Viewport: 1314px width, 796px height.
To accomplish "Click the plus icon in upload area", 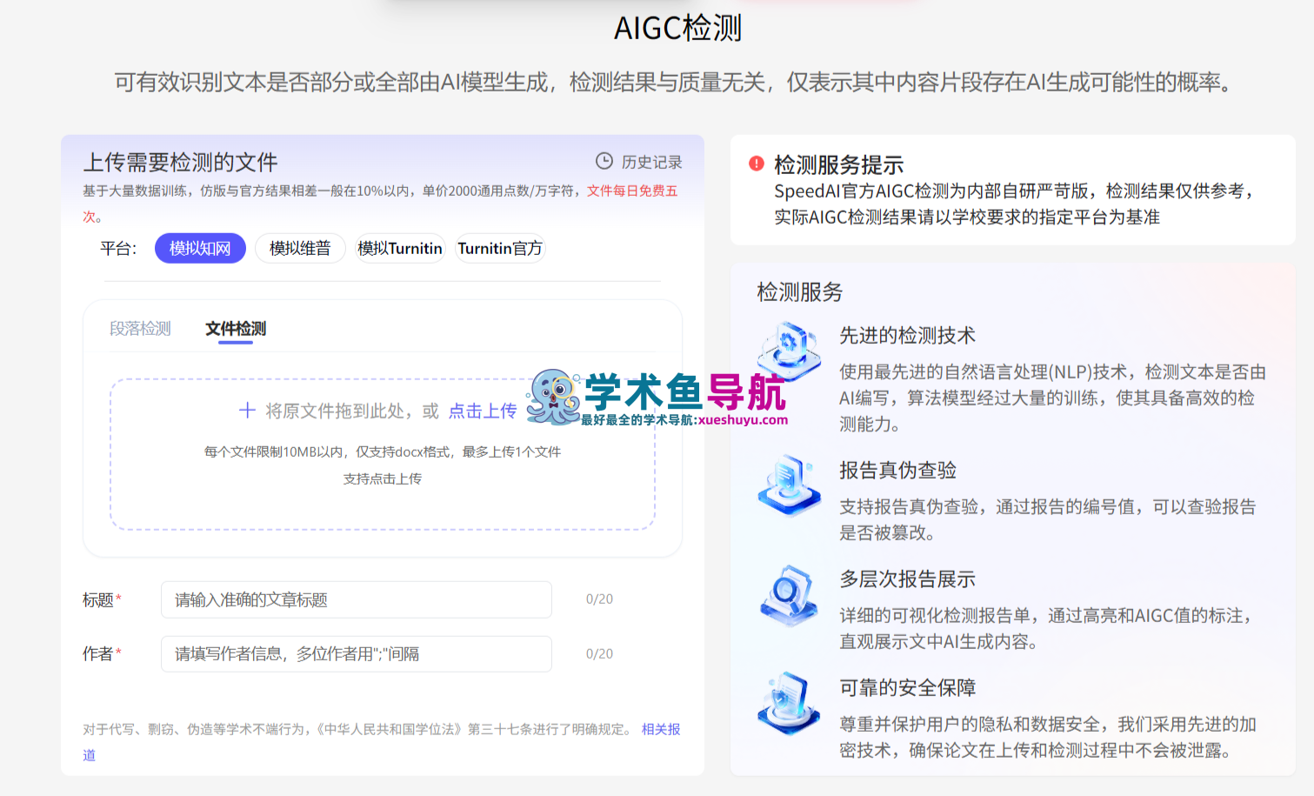I will tap(247, 411).
